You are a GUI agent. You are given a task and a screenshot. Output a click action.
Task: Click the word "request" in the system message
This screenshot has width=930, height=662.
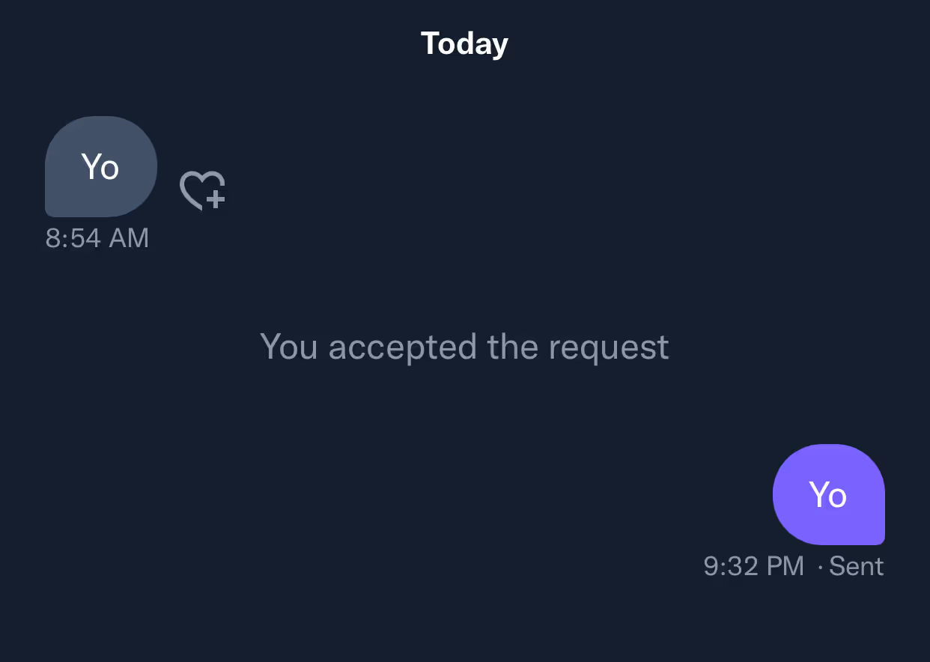(608, 347)
